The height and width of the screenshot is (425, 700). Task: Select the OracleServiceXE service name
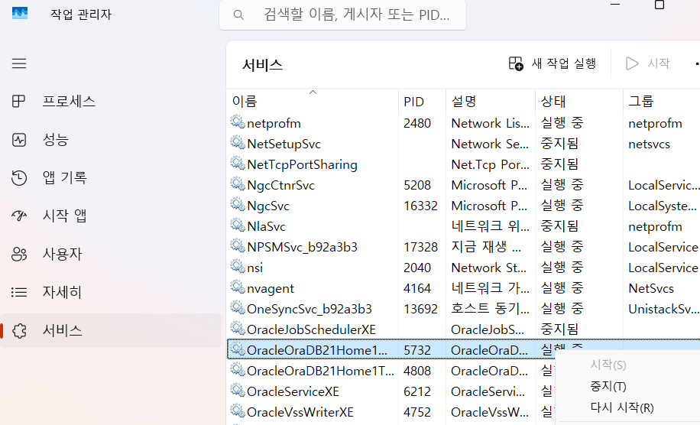point(293,391)
